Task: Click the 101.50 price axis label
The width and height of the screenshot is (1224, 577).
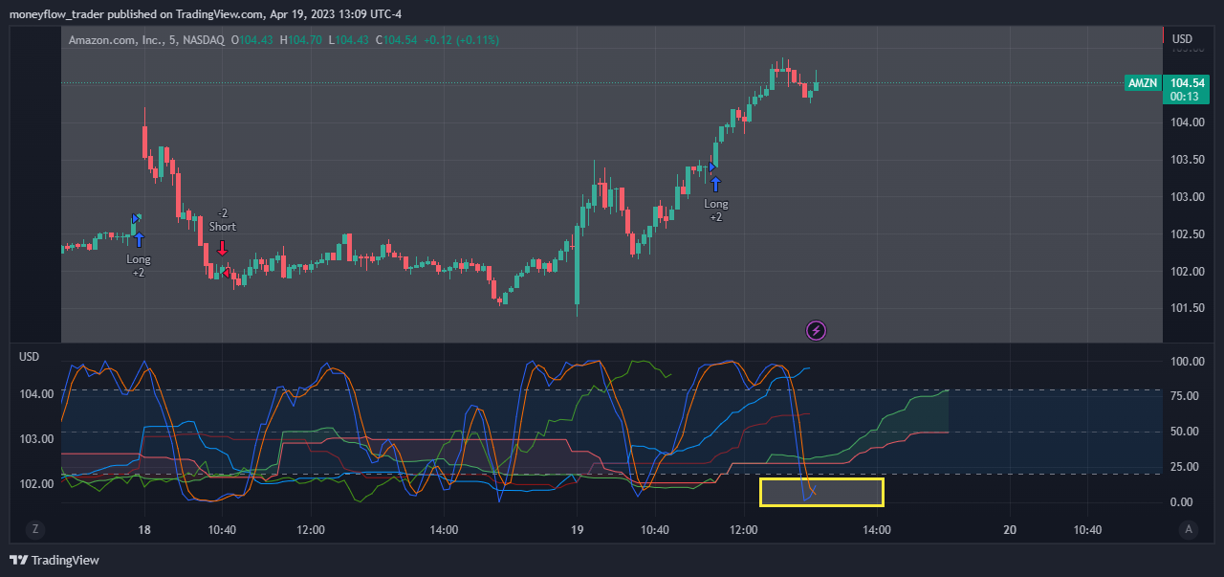Action: [1187, 308]
